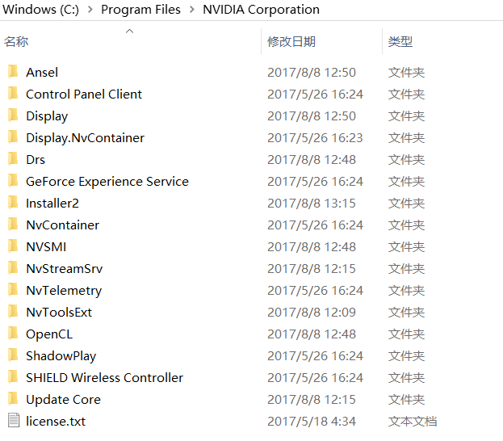Click the date 2017/8/8 13:15 for Installer2
The width and height of the screenshot is (503, 441).
[312, 204]
